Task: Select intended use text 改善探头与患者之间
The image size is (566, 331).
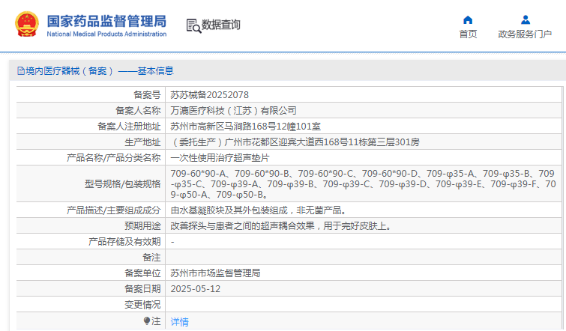Action: tap(281, 226)
